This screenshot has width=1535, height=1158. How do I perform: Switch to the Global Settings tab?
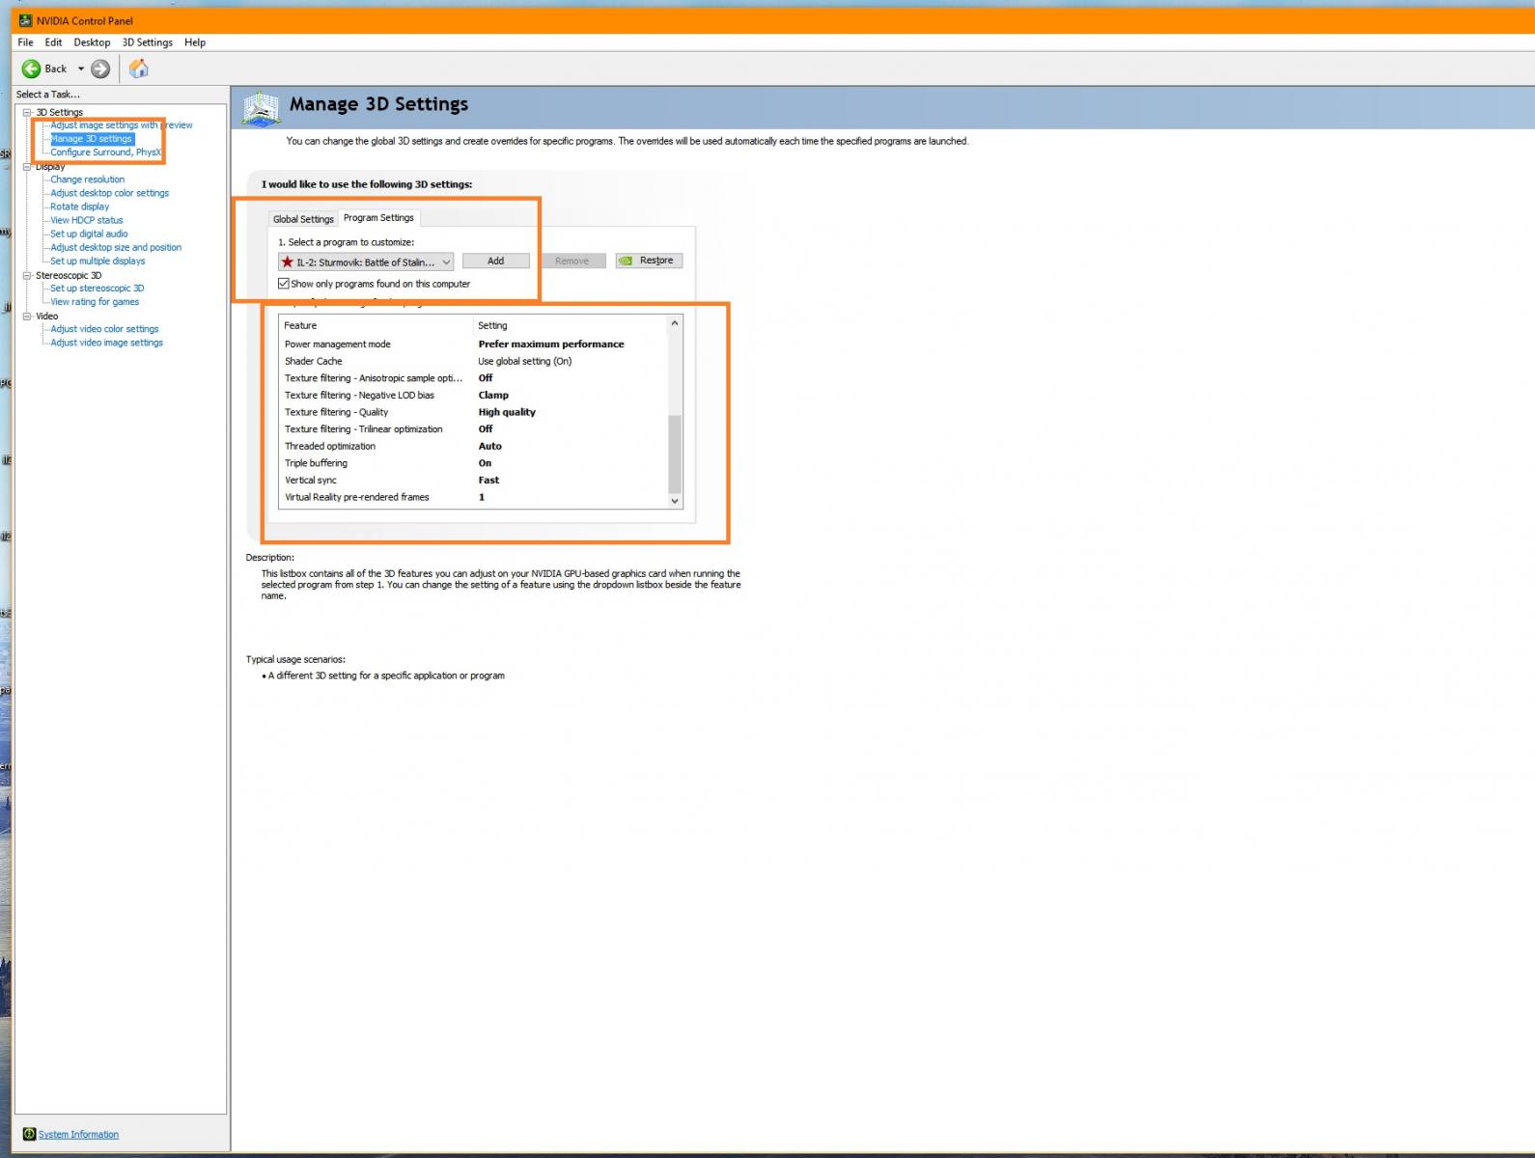click(x=303, y=219)
